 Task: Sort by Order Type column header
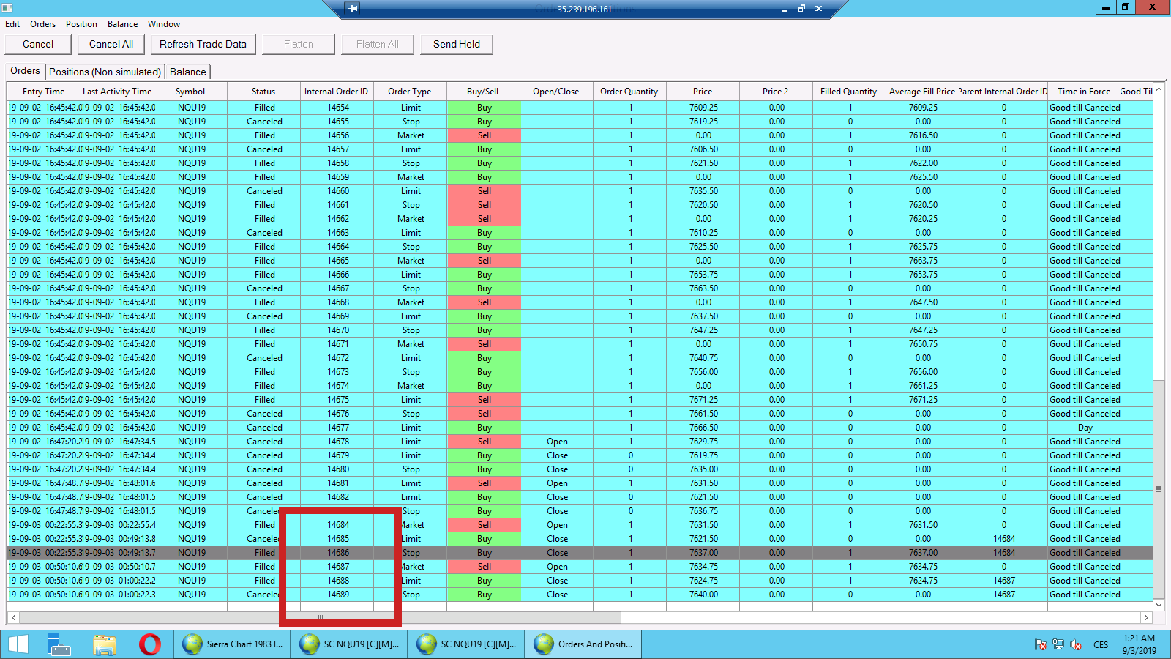click(410, 92)
